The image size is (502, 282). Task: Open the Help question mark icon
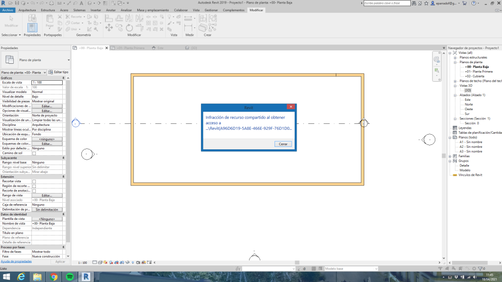tap(474, 3)
